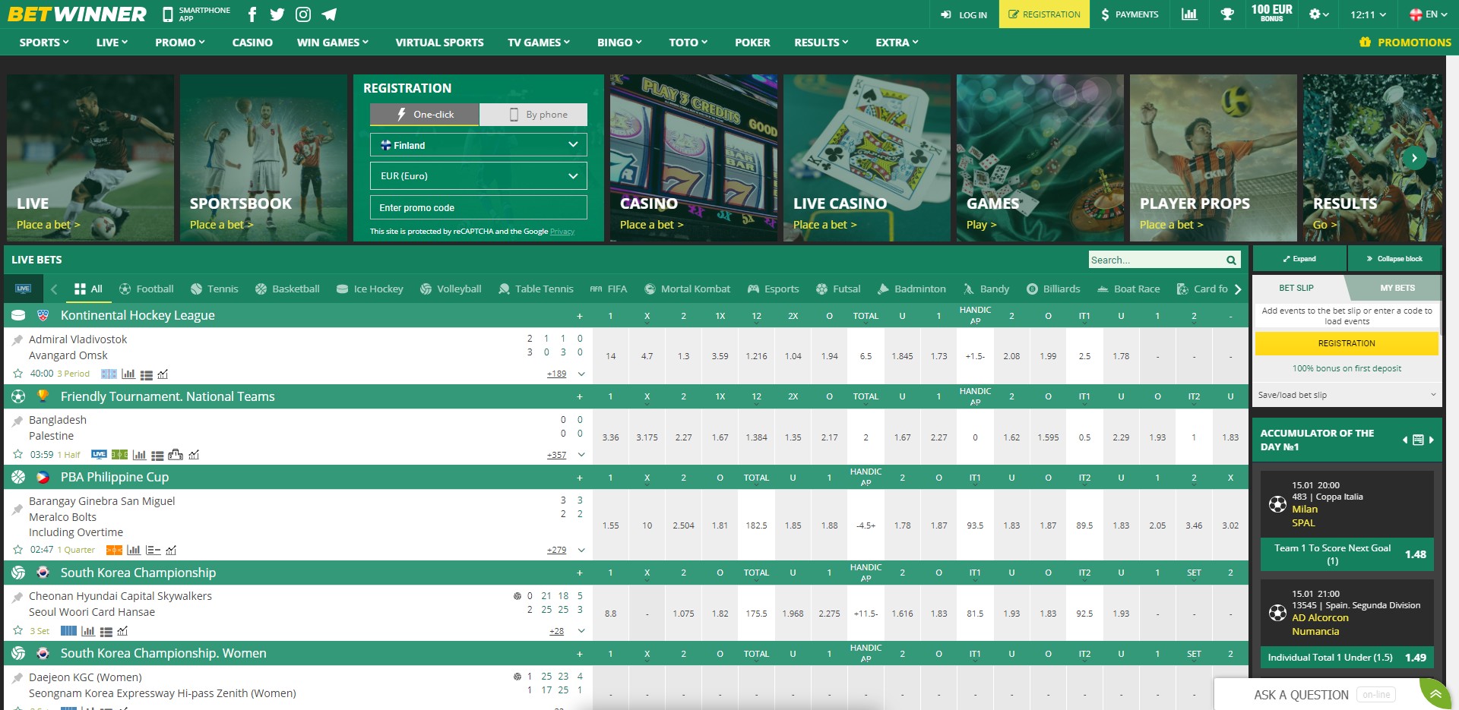Screen dimensions: 1459x710
Task: Go to next accumulator of the day
Action: click(1431, 440)
